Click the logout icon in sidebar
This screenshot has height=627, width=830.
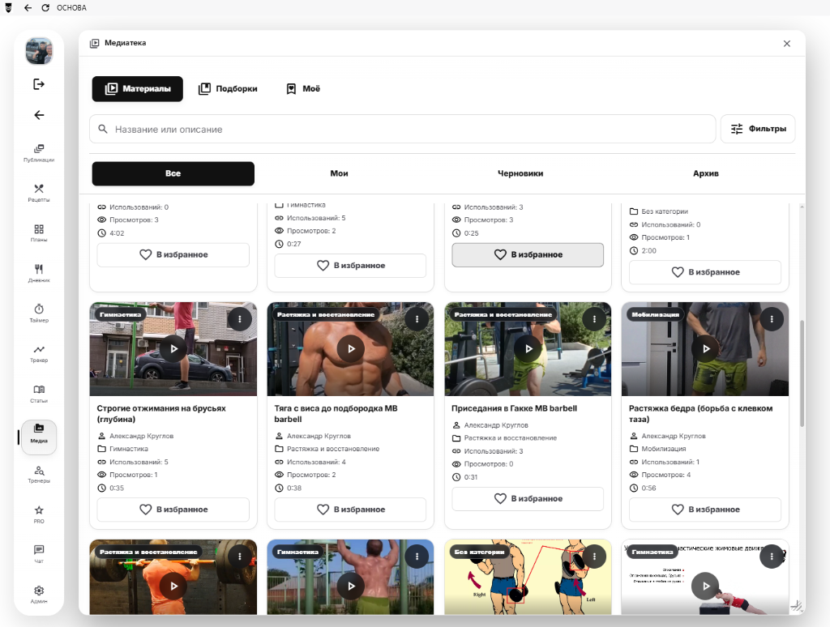pos(39,84)
